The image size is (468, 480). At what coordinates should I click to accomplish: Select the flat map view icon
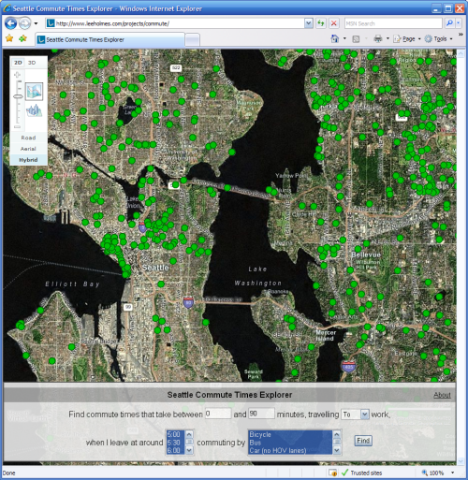tap(34, 92)
